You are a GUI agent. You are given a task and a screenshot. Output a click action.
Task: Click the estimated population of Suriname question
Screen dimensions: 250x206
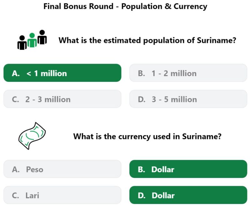click(147, 40)
